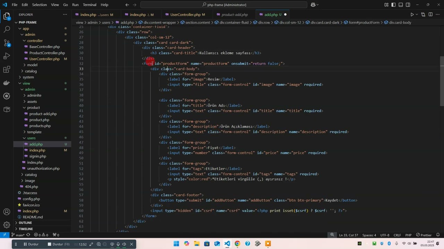
Task: Open Customize Layout icon
Action: tap(386, 5)
